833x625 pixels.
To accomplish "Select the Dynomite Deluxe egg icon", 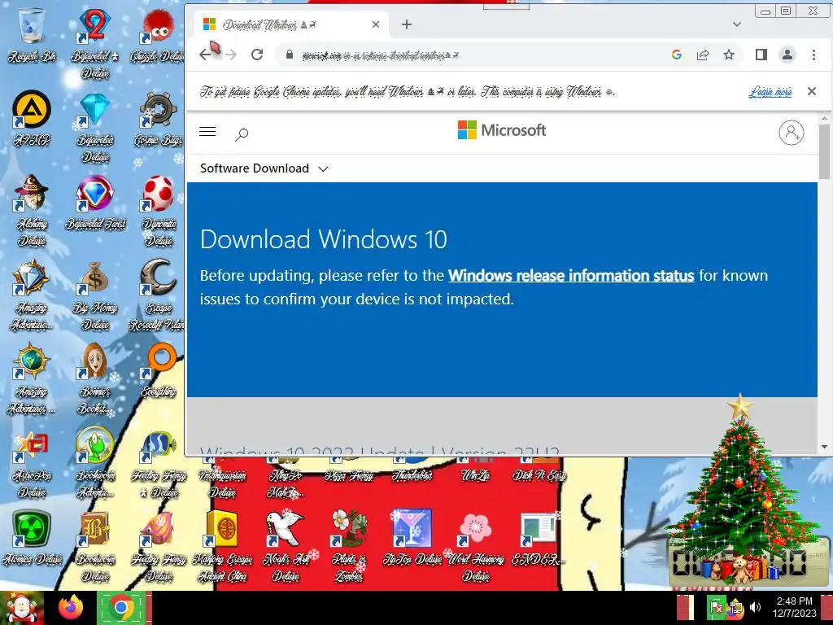I will (x=159, y=212).
